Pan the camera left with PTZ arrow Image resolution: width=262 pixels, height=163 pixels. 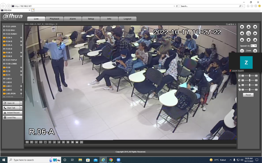(x=242, y=33)
